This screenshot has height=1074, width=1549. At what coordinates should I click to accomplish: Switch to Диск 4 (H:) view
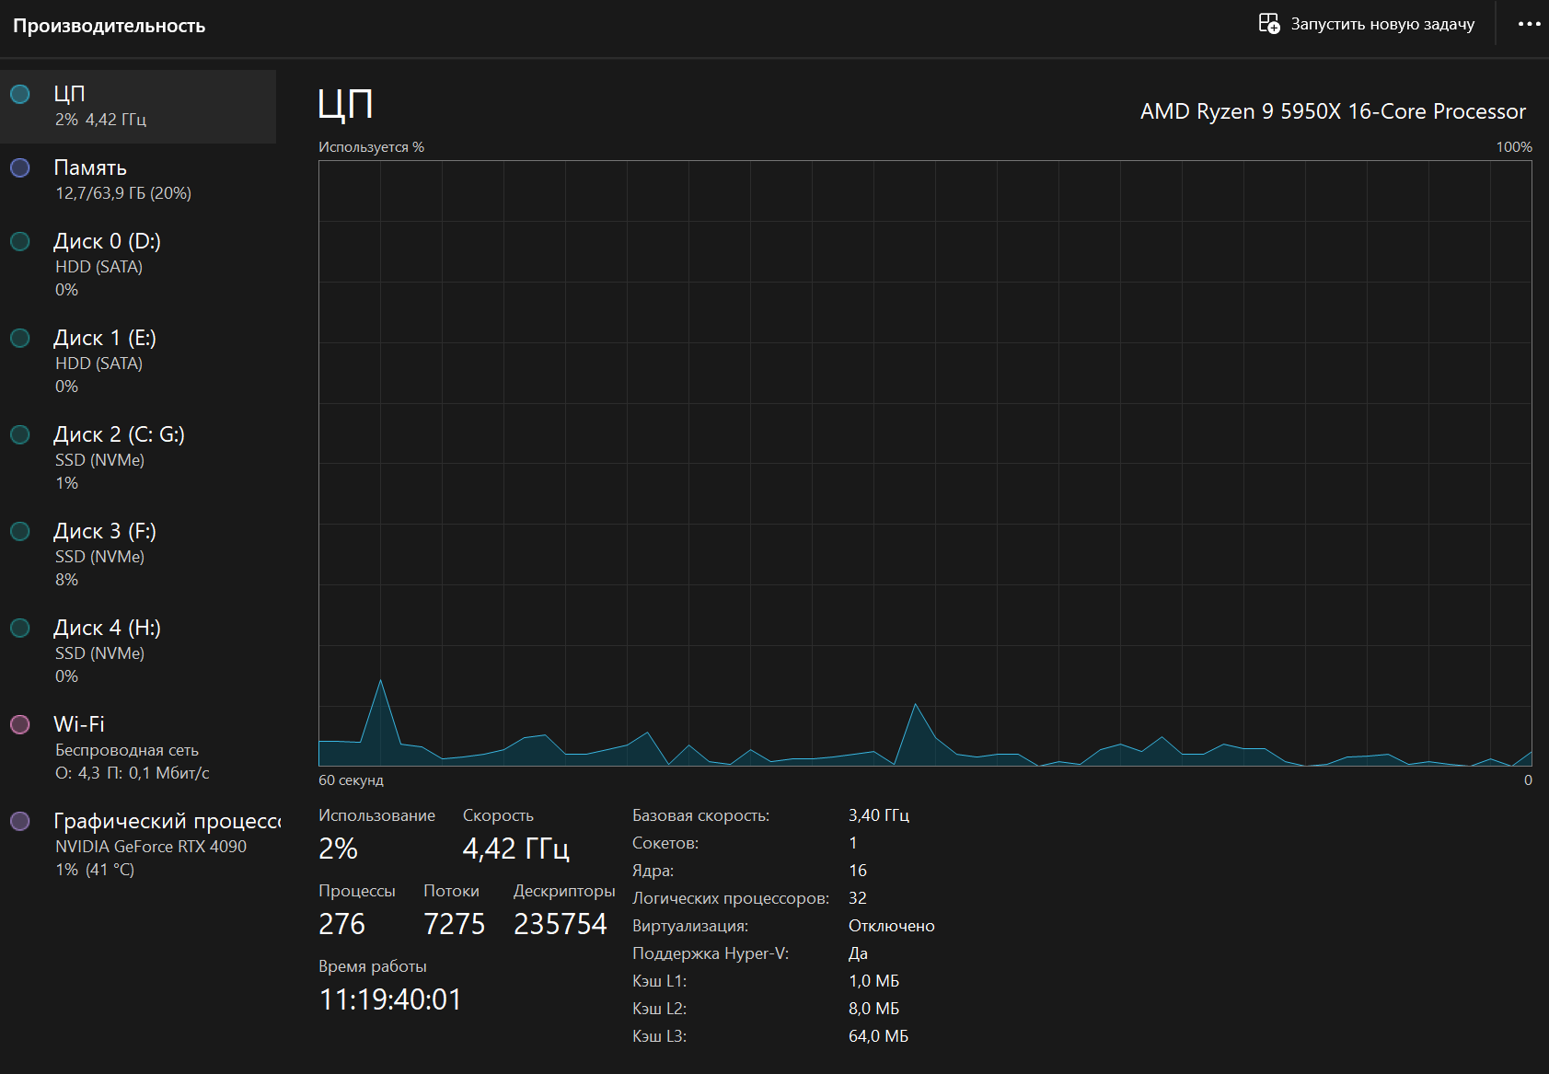coord(138,652)
